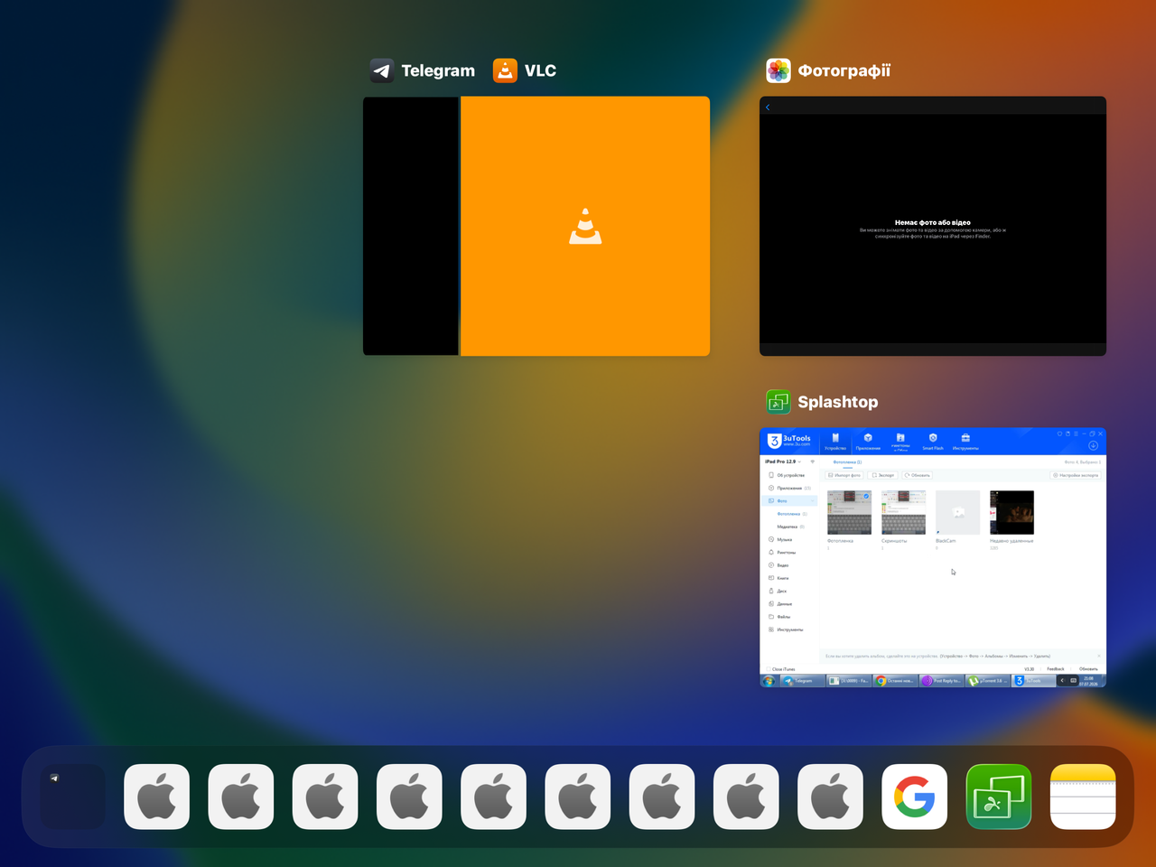Screen dimensions: 1156x867
Task: Tap the Splashtop app title label
Action: [x=837, y=402]
